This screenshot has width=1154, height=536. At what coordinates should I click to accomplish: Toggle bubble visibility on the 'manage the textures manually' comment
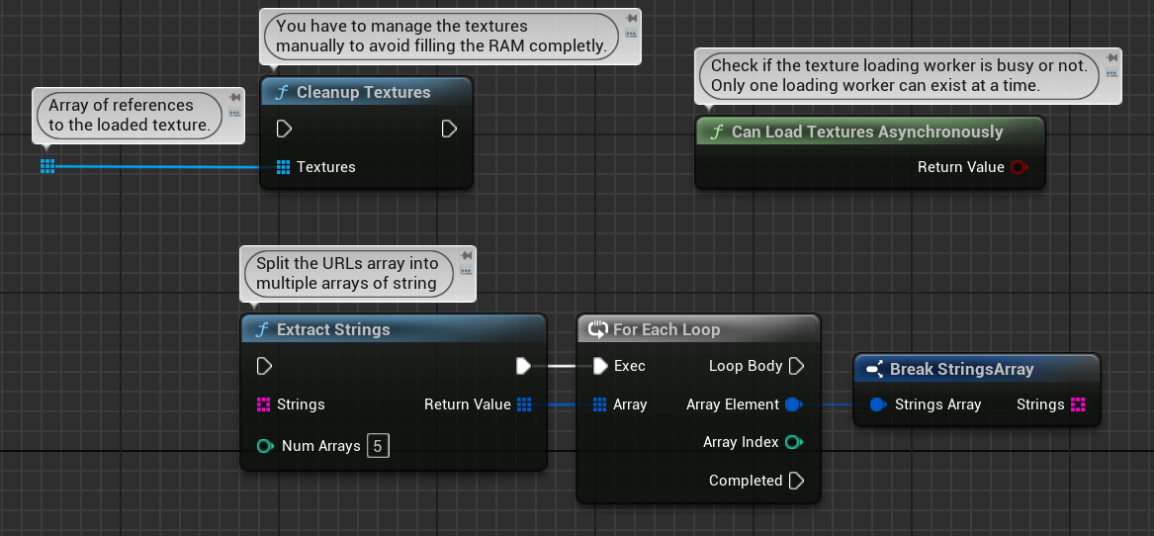632,34
